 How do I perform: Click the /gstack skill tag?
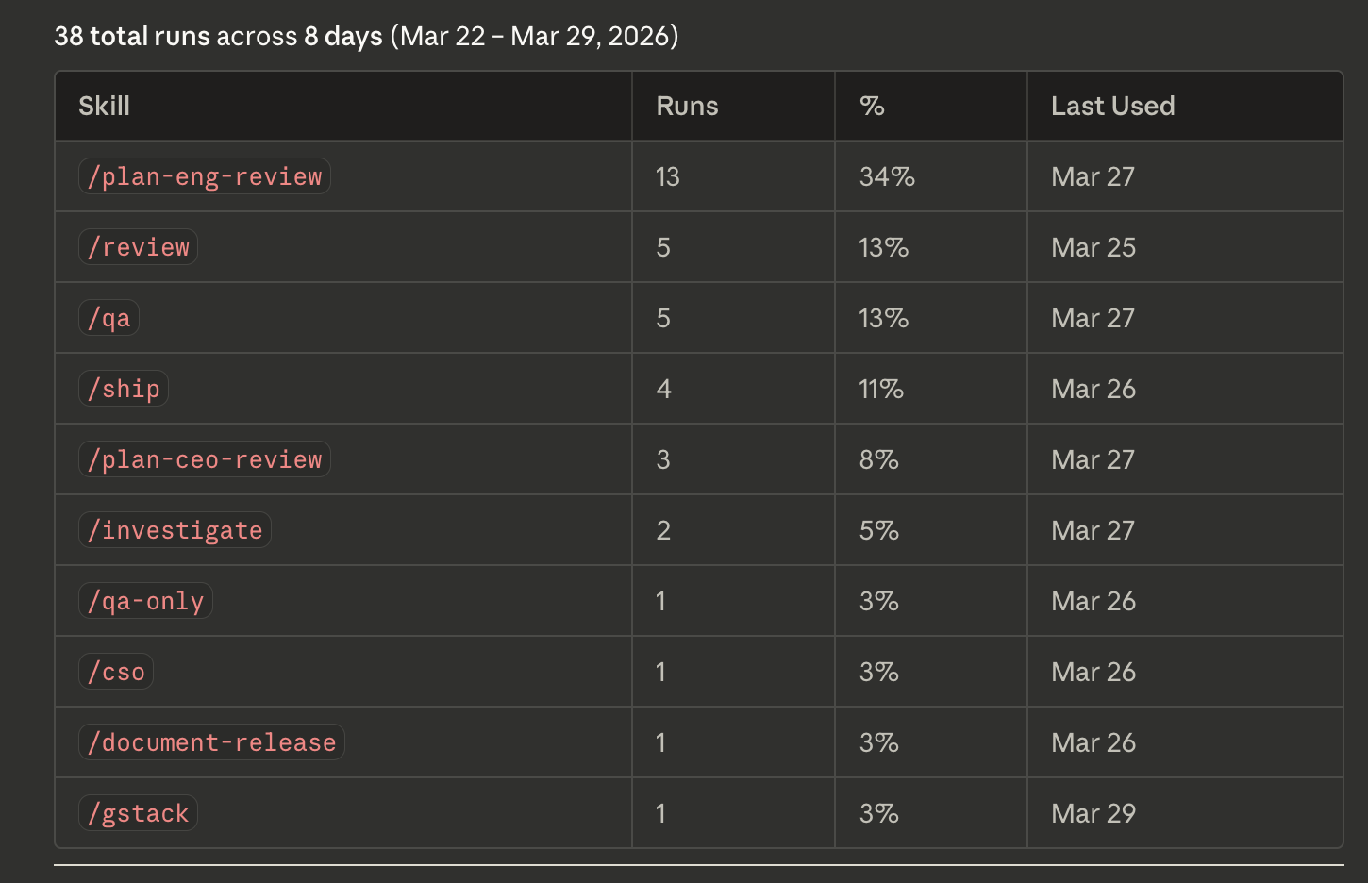coord(138,813)
